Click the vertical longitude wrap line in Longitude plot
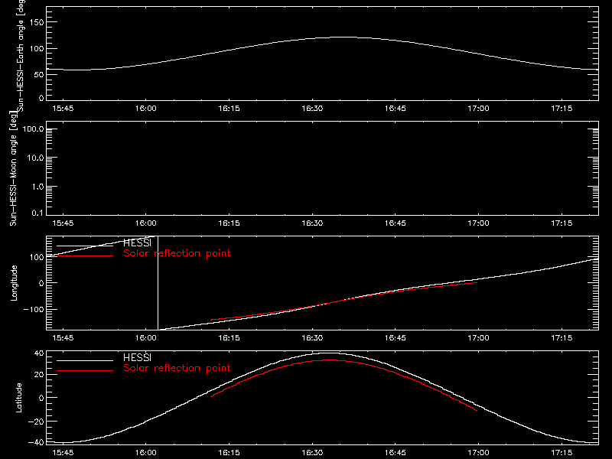Viewport: 612px width, 459px height. pos(158,283)
